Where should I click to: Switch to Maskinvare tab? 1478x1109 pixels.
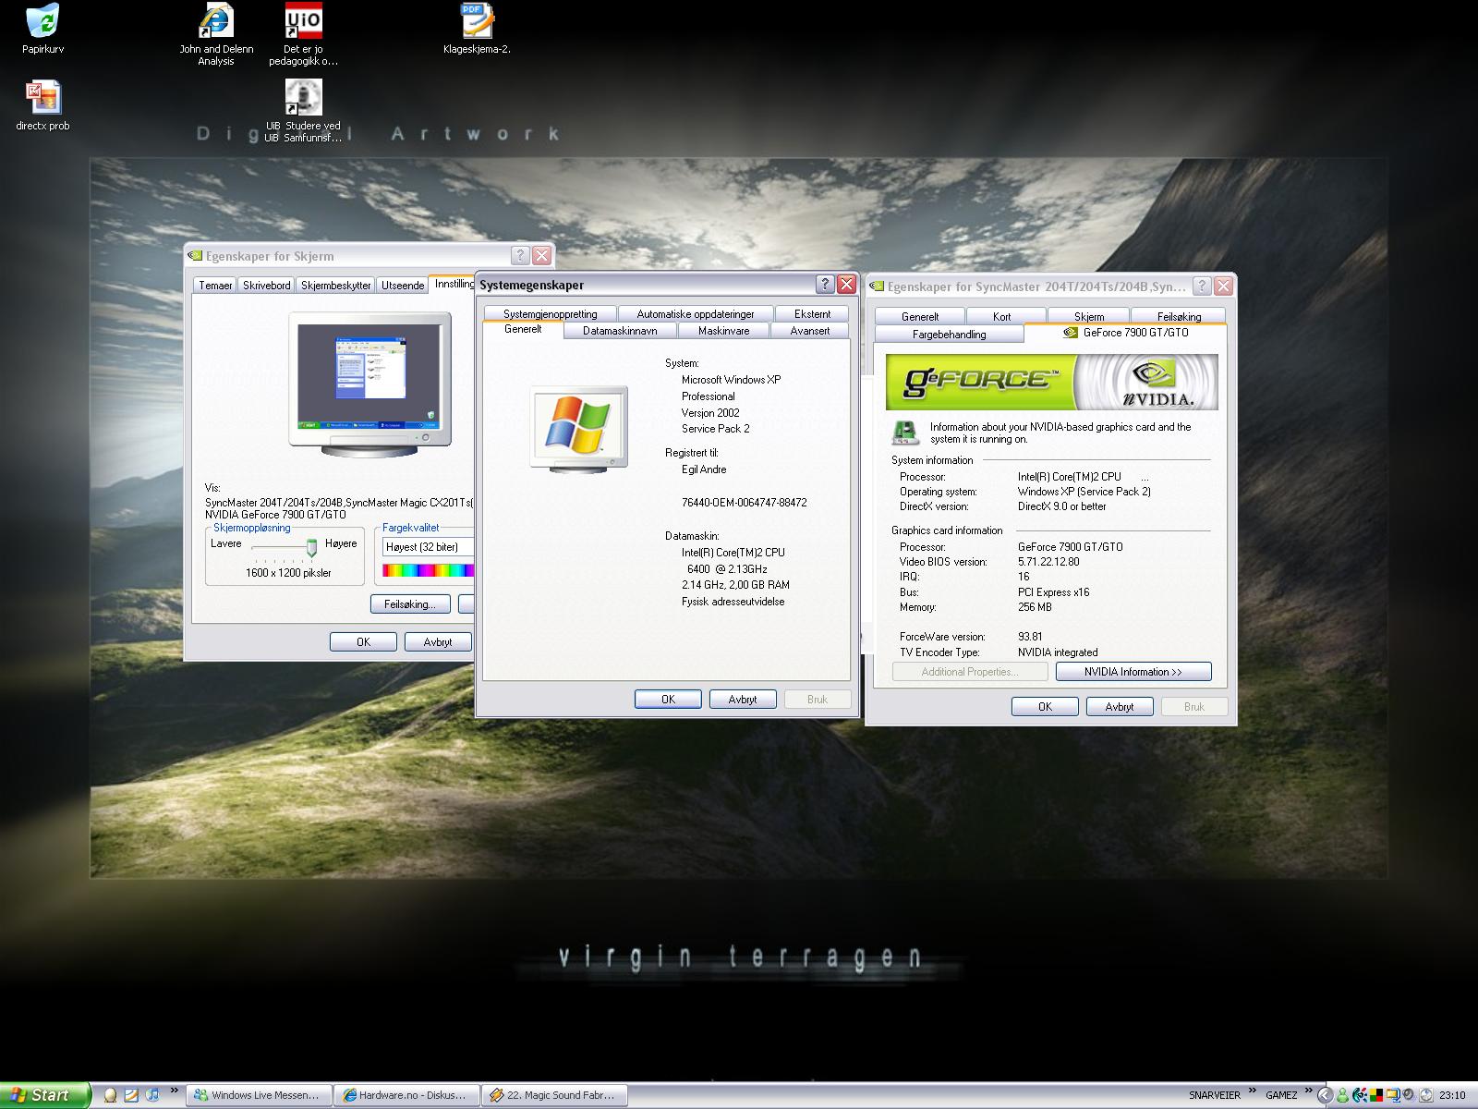tap(723, 331)
